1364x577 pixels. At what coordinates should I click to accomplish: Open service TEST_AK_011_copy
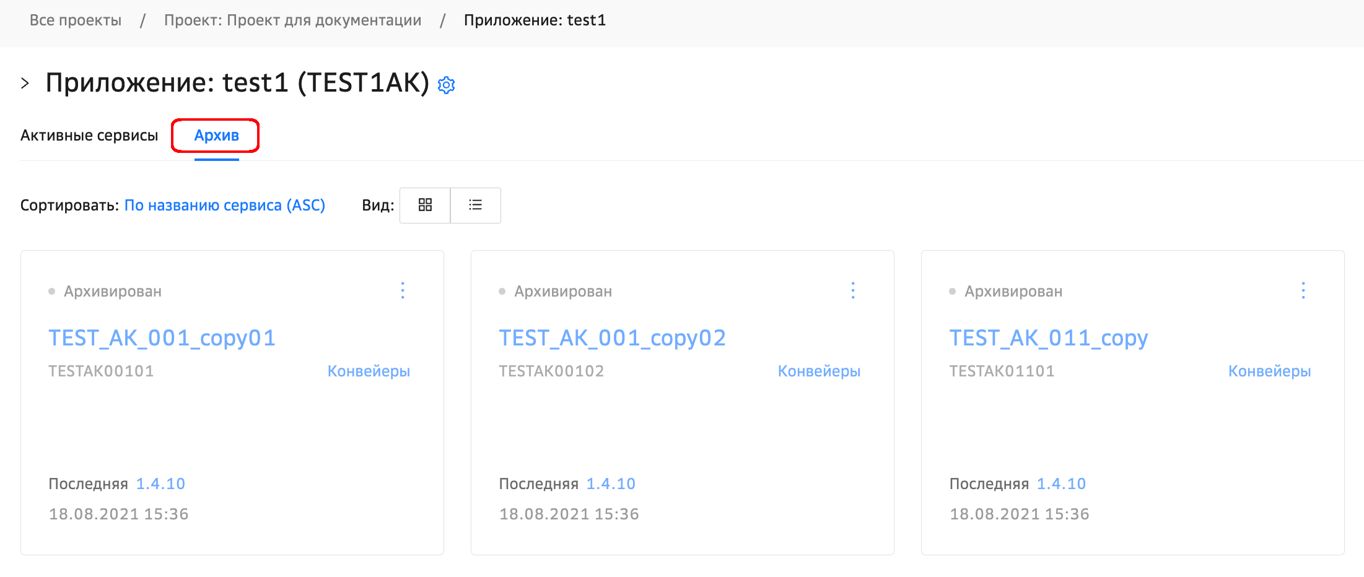1048,338
